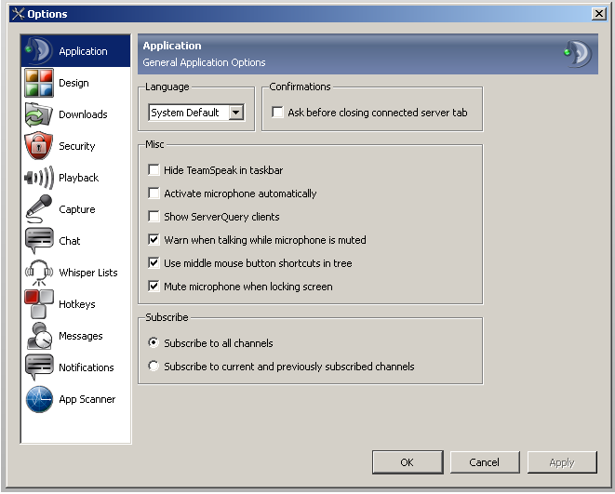Click the Language group label

pyautogui.click(x=167, y=87)
